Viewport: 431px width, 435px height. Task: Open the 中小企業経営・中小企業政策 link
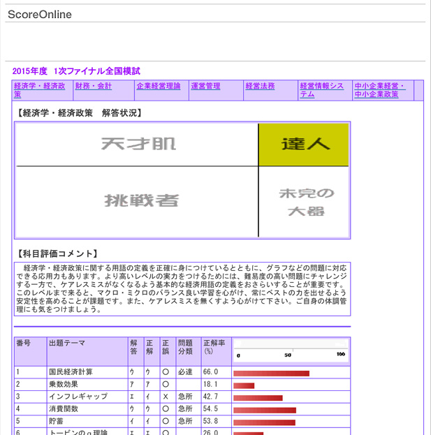tap(380, 90)
